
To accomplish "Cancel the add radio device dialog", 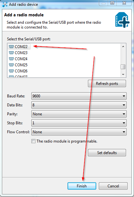I will 113,186.
